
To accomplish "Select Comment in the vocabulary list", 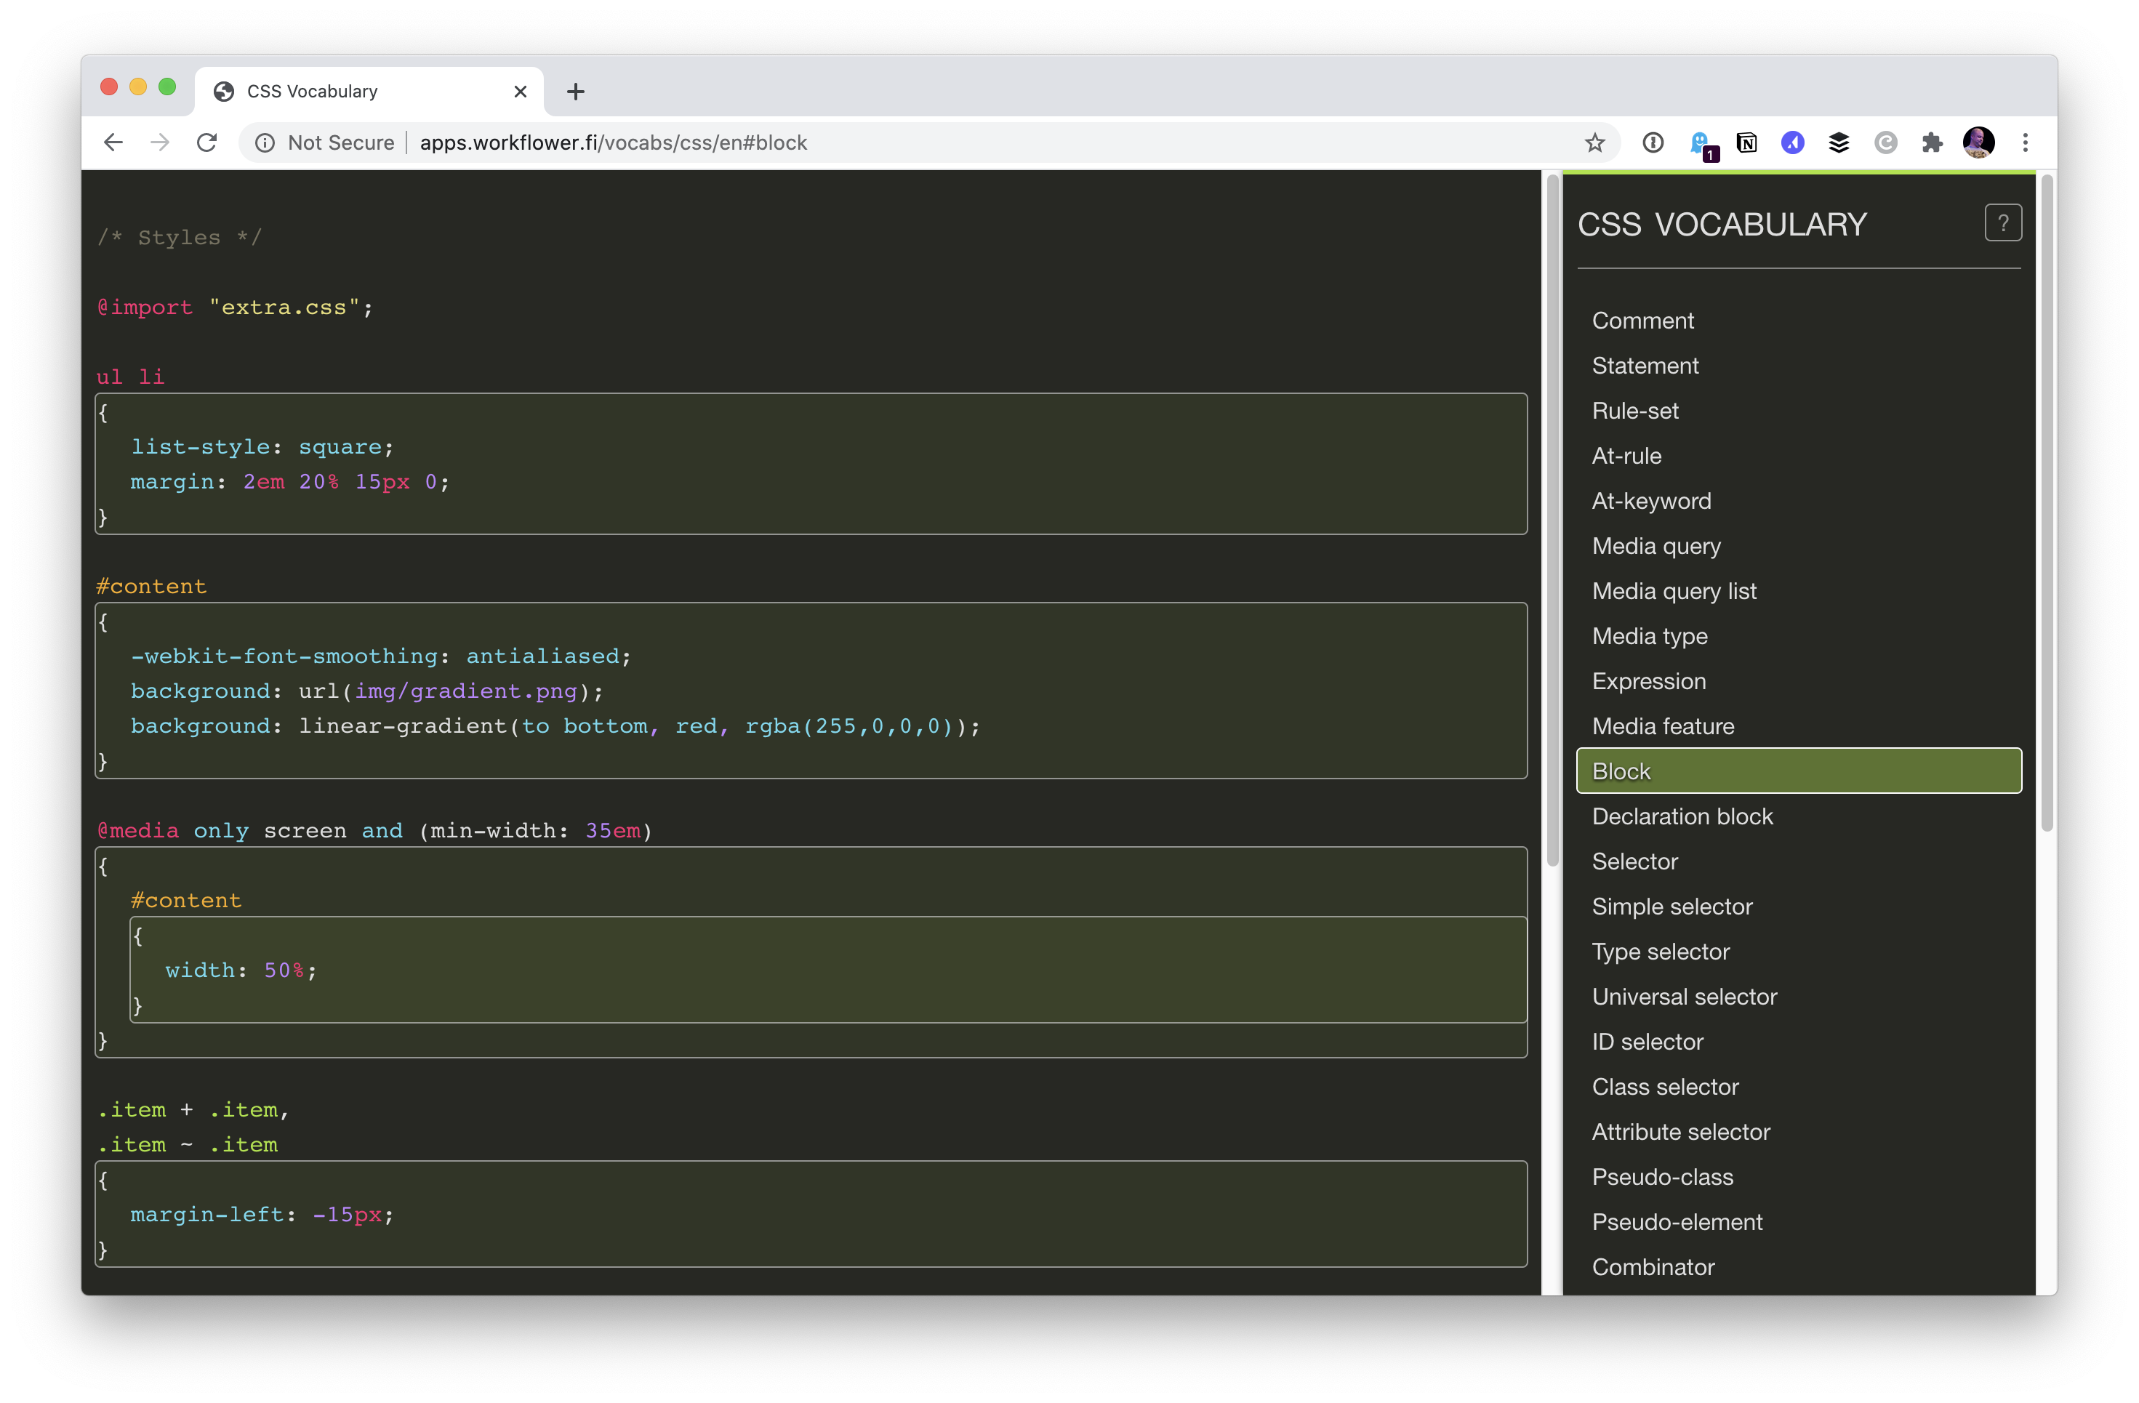I will coord(1642,321).
